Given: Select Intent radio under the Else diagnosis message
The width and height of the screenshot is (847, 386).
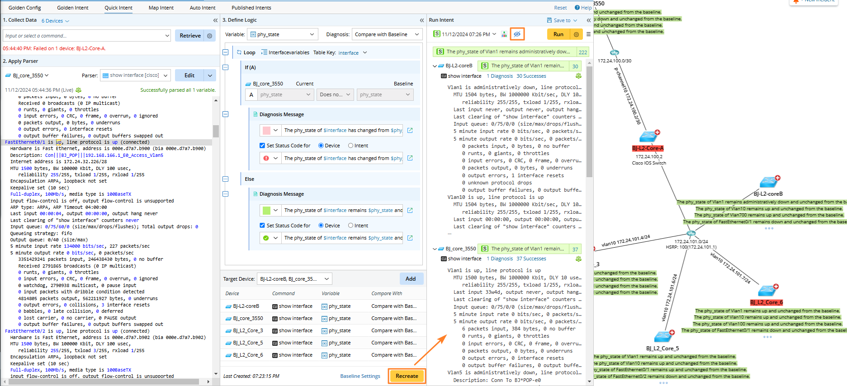Looking at the screenshot, I should click(350, 226).
